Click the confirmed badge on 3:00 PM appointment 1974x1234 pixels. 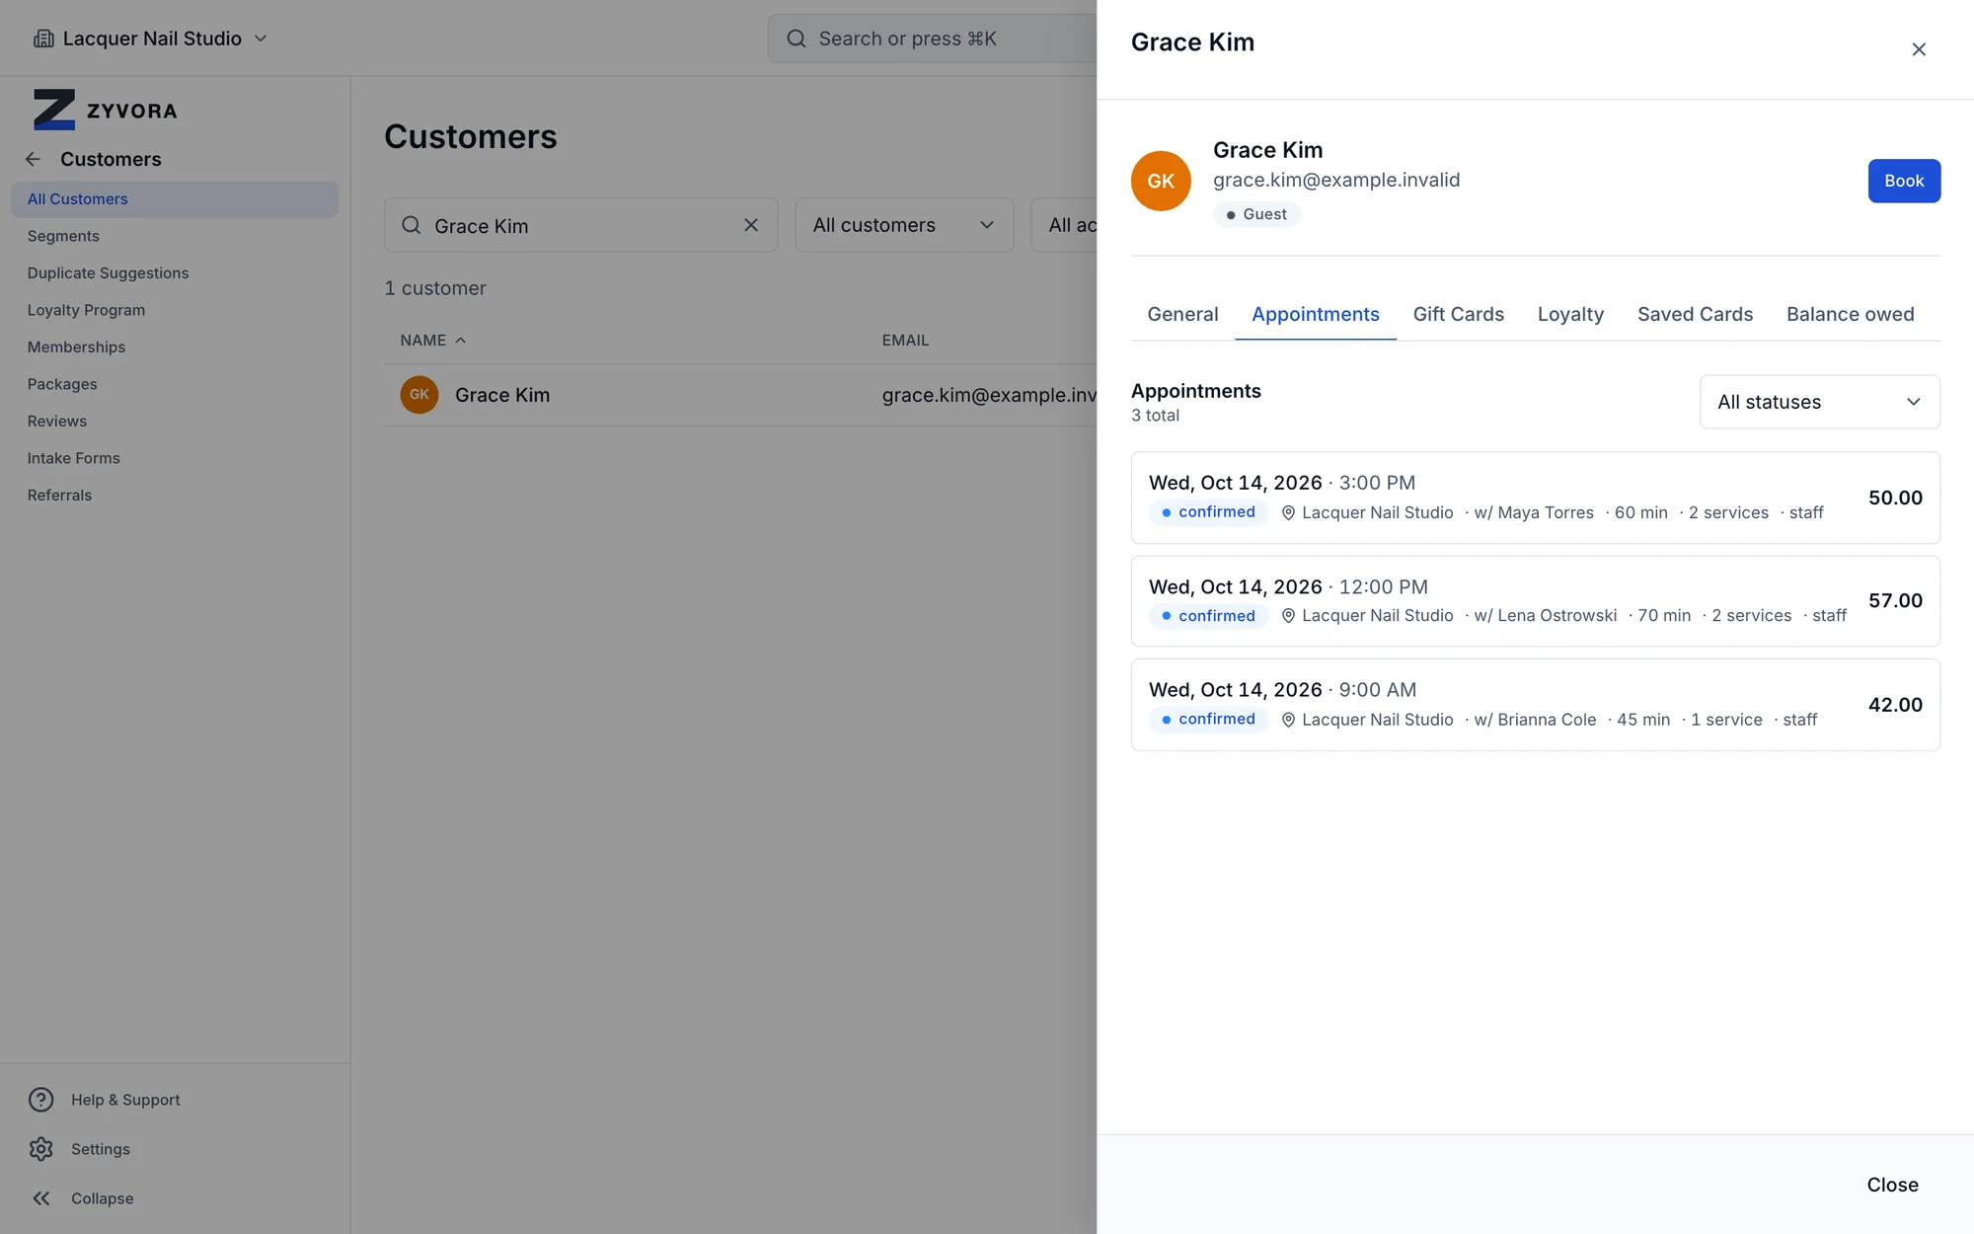coord(1208,512)
